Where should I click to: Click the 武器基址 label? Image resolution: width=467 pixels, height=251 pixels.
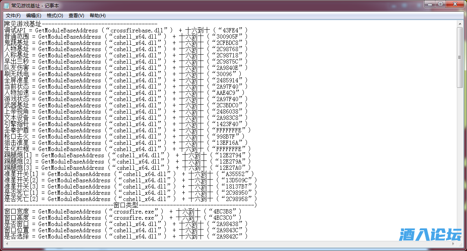pyautogui.click(x=17, y=105)
